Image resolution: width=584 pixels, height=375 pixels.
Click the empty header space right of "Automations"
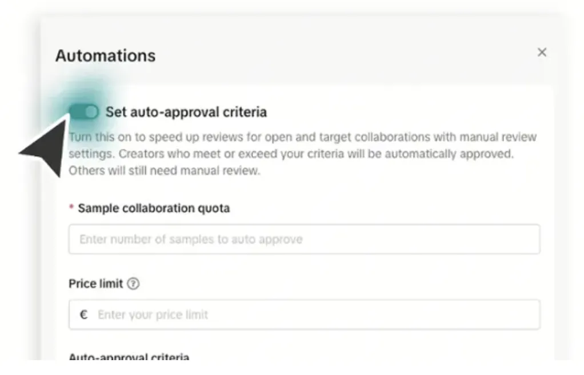click(x=343, y=55)
